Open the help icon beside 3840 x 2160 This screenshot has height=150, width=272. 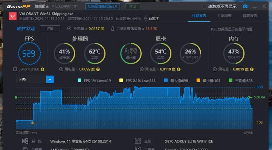(42, 69)
